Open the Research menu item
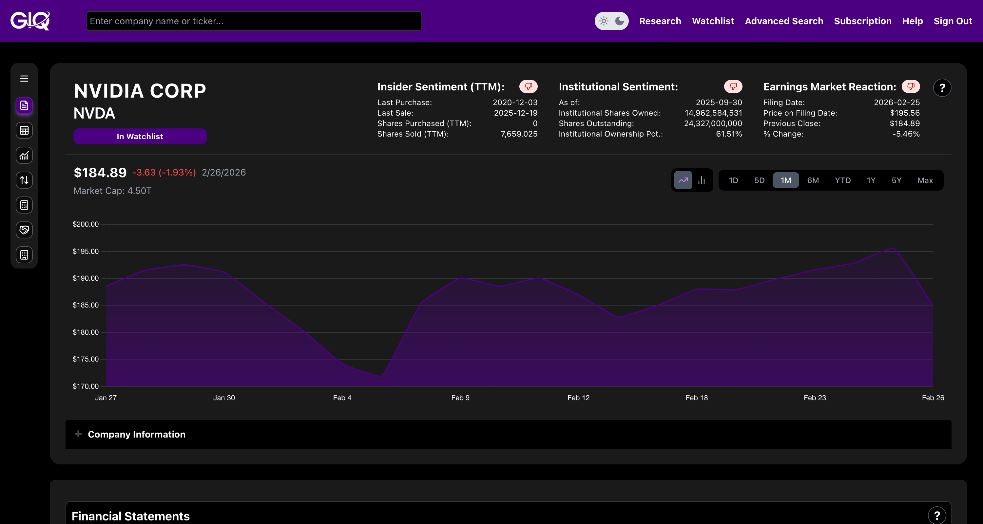 coord(660,21)
